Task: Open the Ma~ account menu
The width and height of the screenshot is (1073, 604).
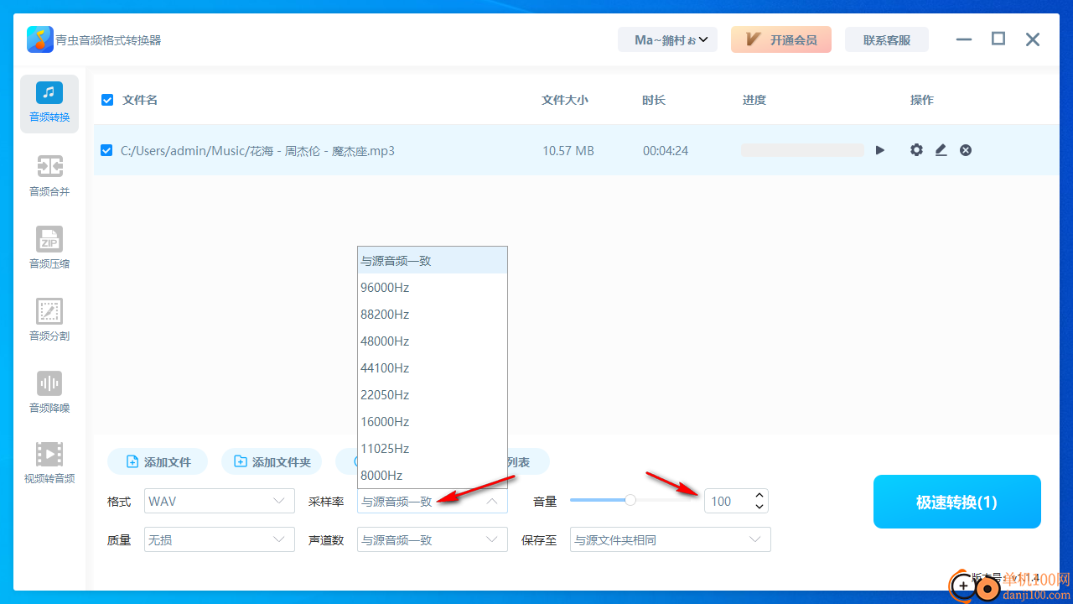Action: click(667, 39)
